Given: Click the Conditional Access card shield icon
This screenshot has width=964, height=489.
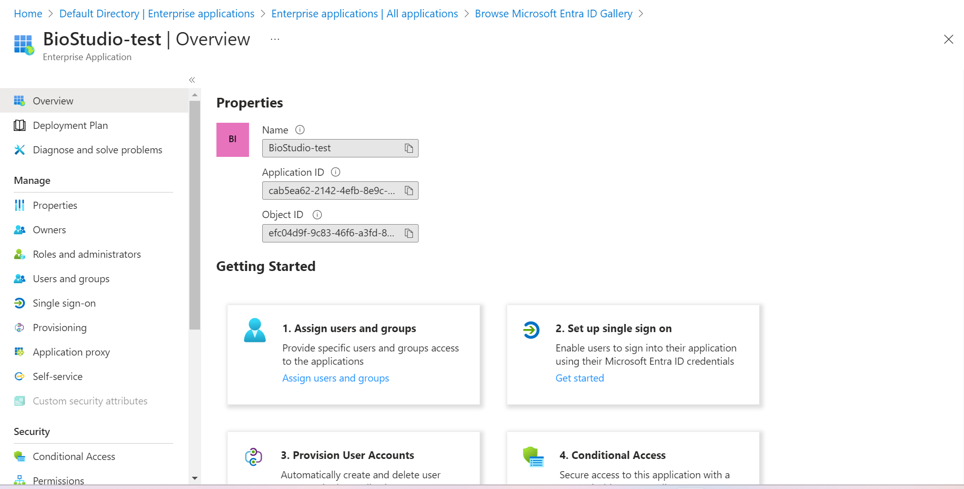Looking at the screenshot, I should [533, 457].
